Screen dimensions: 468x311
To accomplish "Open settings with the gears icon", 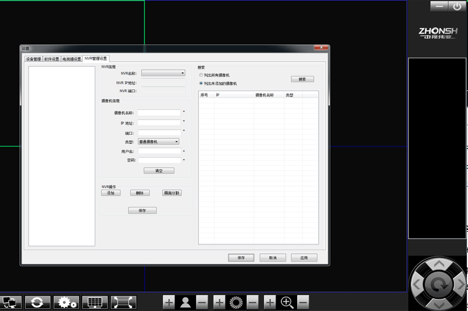I will pyautogui.click(x=67, y=302).
